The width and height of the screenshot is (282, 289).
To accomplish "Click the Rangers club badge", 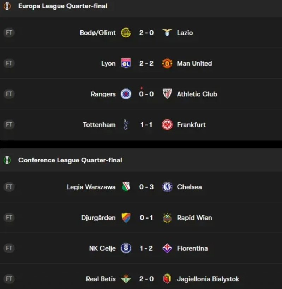I will coord(126,94).
